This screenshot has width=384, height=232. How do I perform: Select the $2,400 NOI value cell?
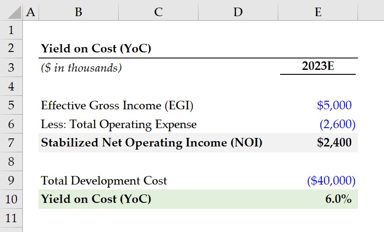[x=318, y=143]
